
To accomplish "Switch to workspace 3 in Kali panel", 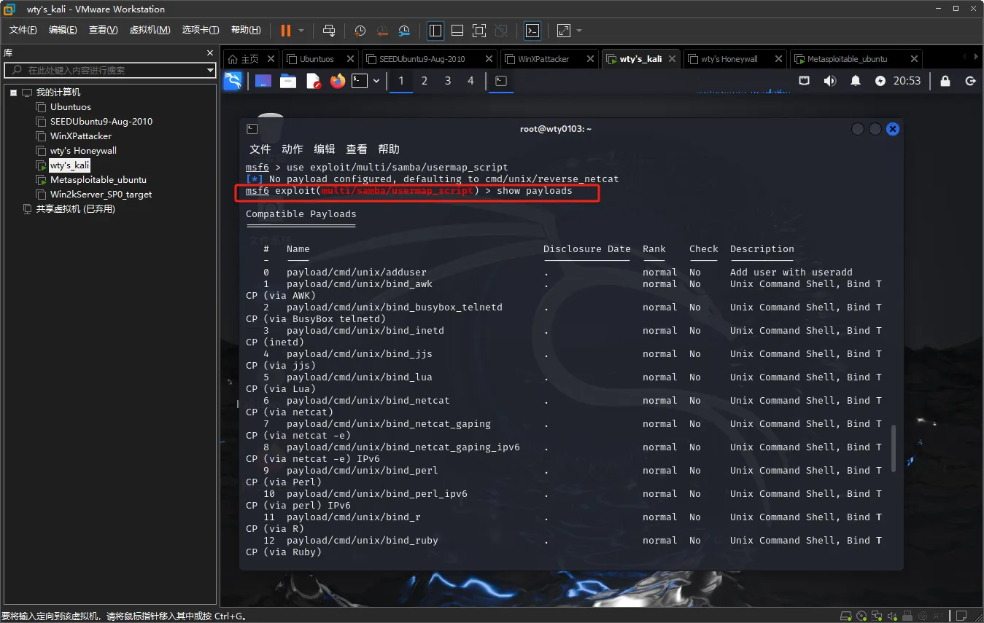I will pos(448,81).
